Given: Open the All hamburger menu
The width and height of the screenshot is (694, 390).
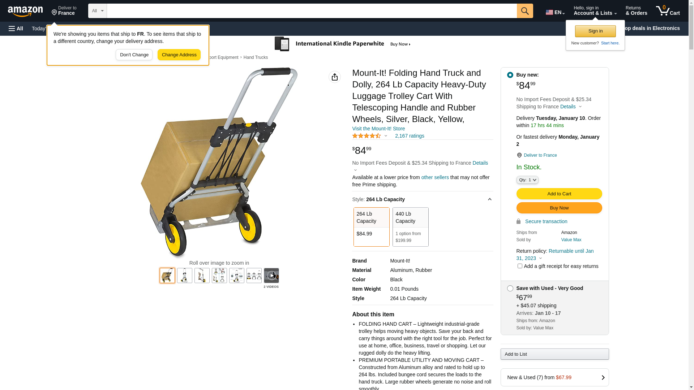Looking at the screenshot, I should point(16,29).
